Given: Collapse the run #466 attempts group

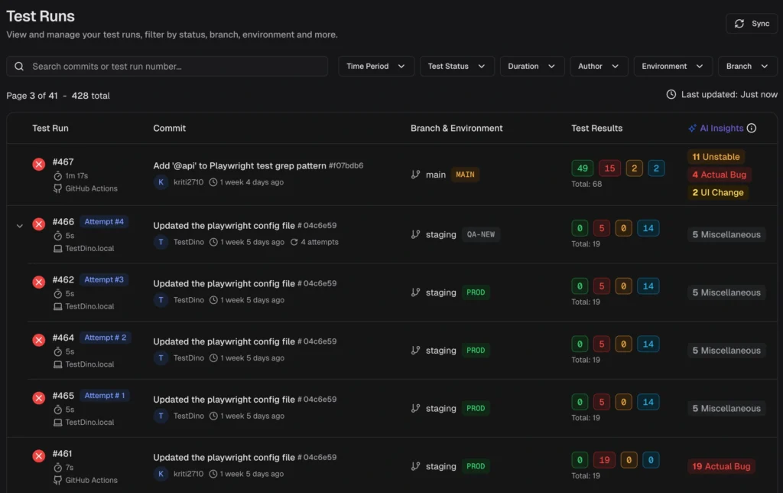Looking at the screenshot, I should (x=19, y=225).
